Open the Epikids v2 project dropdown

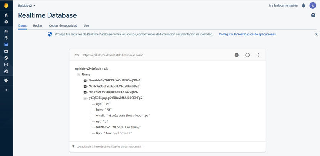(x=27, y=6)
